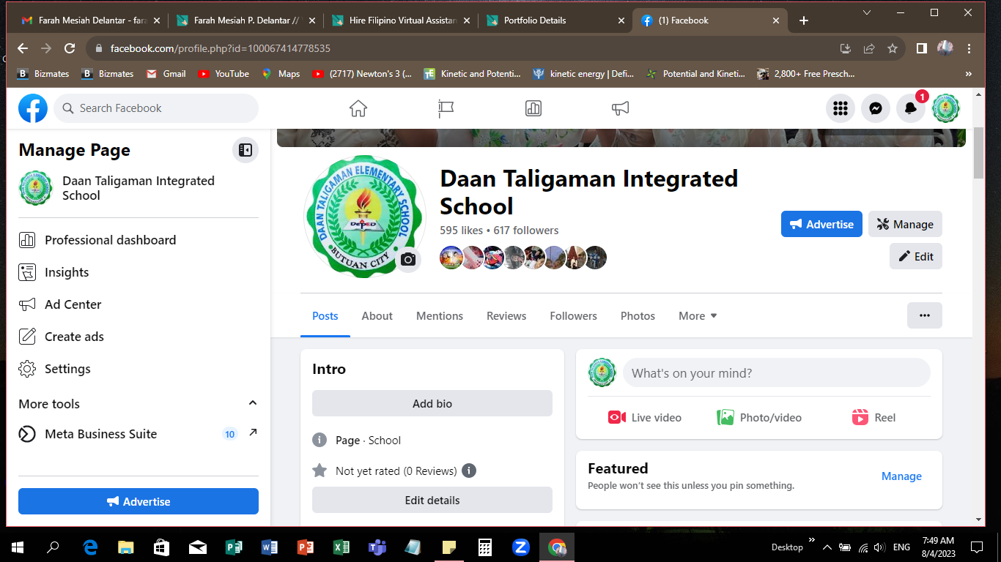The image size is (1001, 562).
Task: Add a Photo/video post
Action: click(x=759, y=417)
